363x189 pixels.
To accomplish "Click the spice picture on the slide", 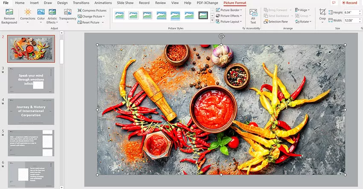I will (x=221, y=110).
